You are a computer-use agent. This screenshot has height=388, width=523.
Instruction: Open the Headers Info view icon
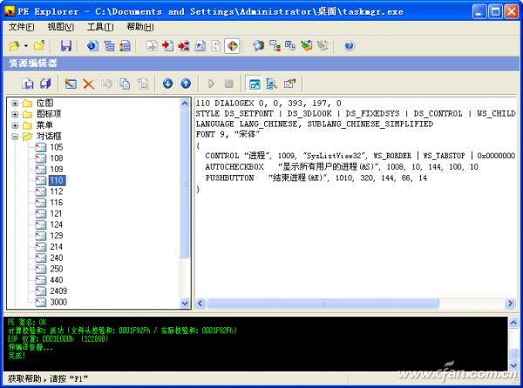click(x=92, y=45)
